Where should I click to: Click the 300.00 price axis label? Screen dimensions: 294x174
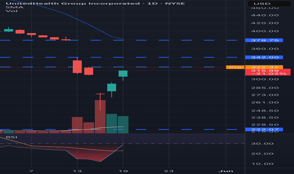pos(265,79)
